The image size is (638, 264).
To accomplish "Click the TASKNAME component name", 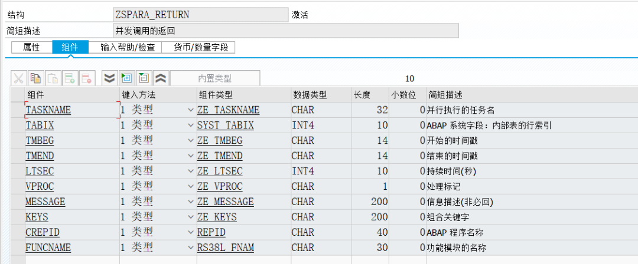I will point(48,110).
